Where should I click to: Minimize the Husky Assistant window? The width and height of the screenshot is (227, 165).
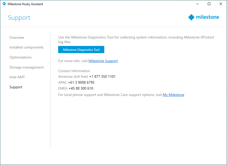pos(198,4)
